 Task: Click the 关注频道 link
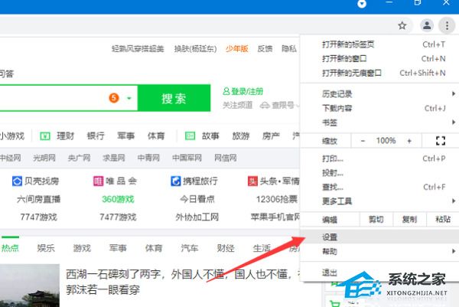(x=237, y=105)
